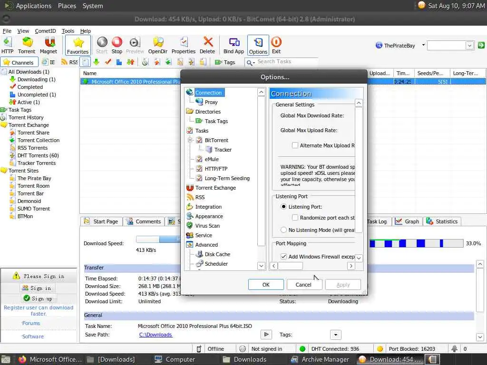Click the Options toolbar icon

click(x=258, y=45)
